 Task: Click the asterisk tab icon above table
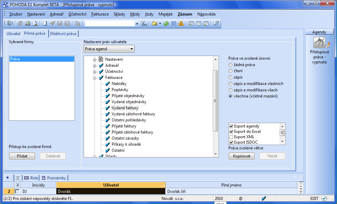8,178
